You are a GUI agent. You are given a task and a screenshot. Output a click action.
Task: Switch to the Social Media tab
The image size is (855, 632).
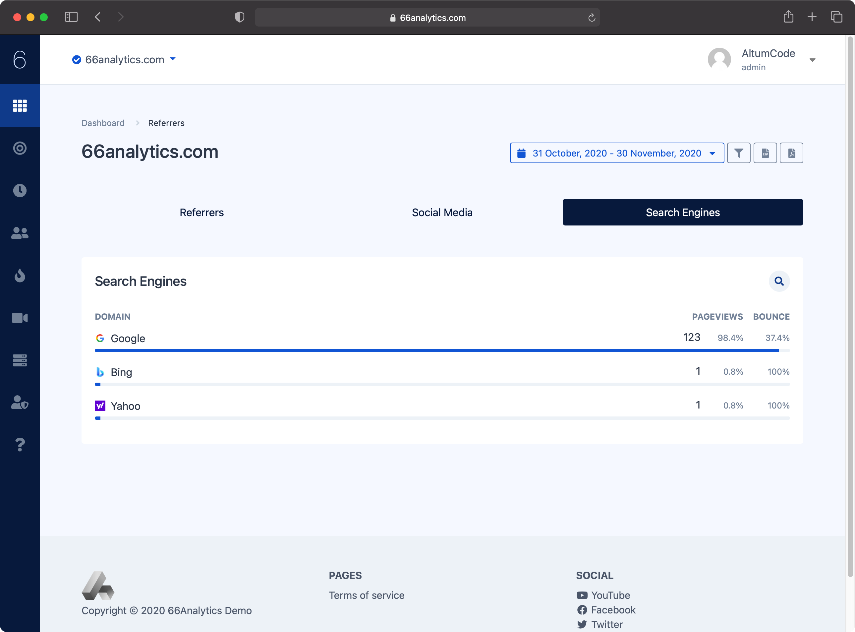pyautogui.click(x=442, y=212)
